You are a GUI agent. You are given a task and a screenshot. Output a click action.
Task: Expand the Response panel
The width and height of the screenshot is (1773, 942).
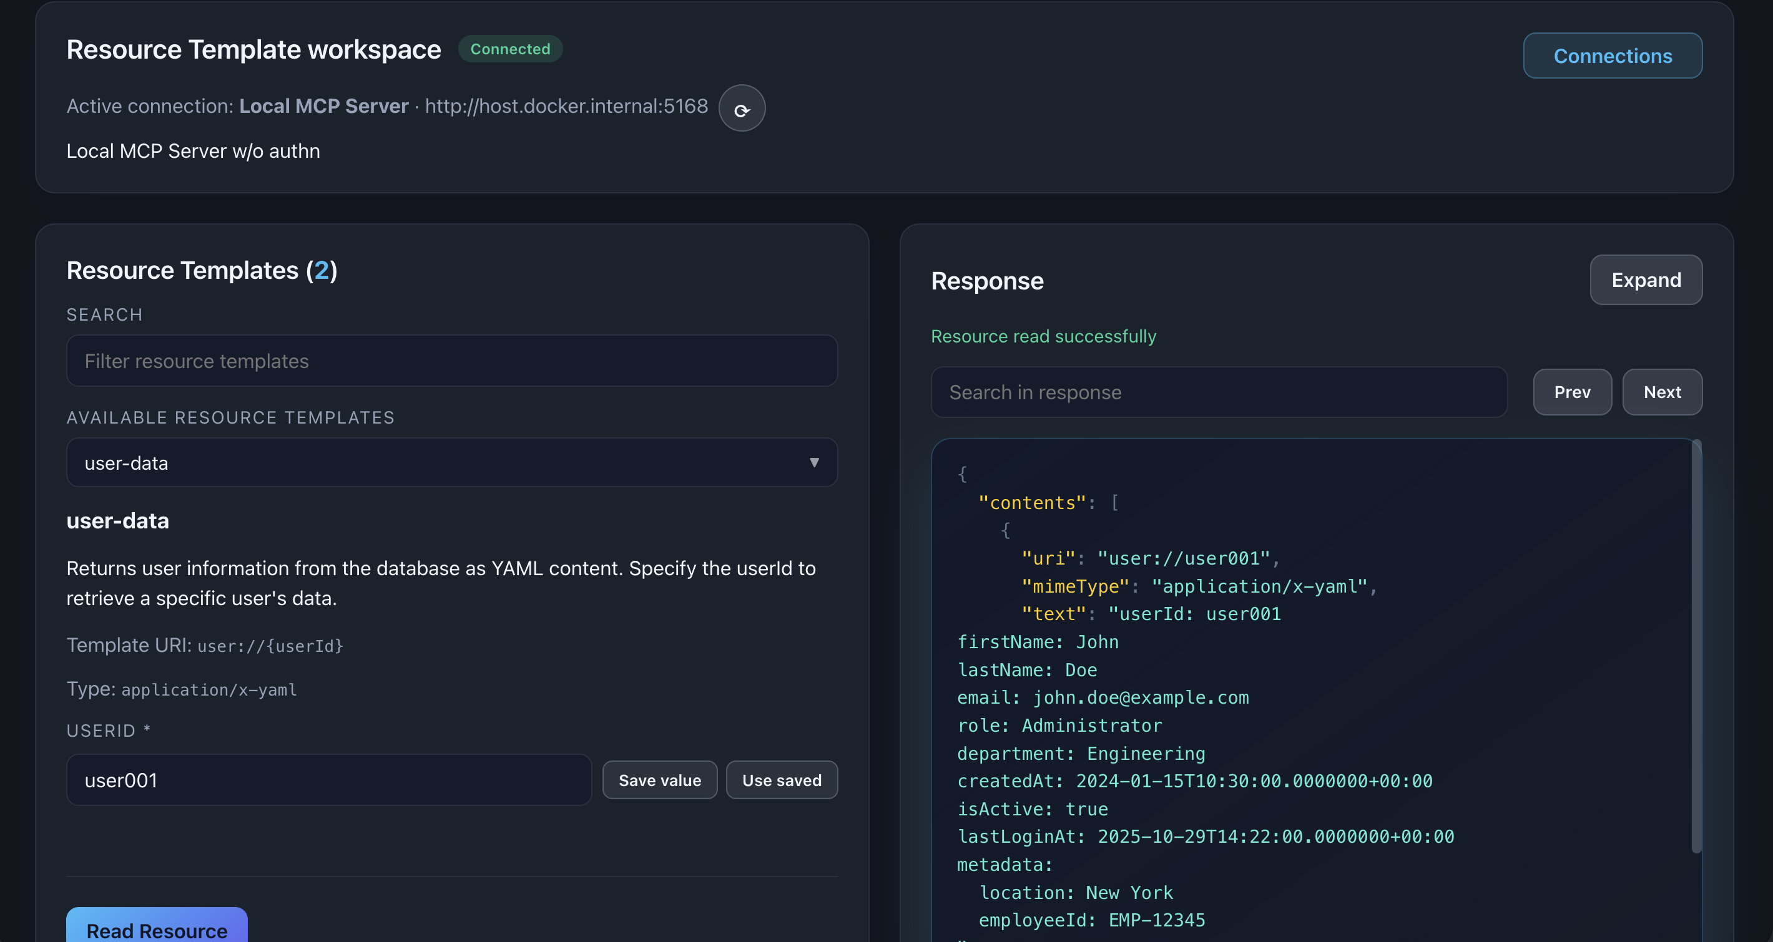(1646, 280)
